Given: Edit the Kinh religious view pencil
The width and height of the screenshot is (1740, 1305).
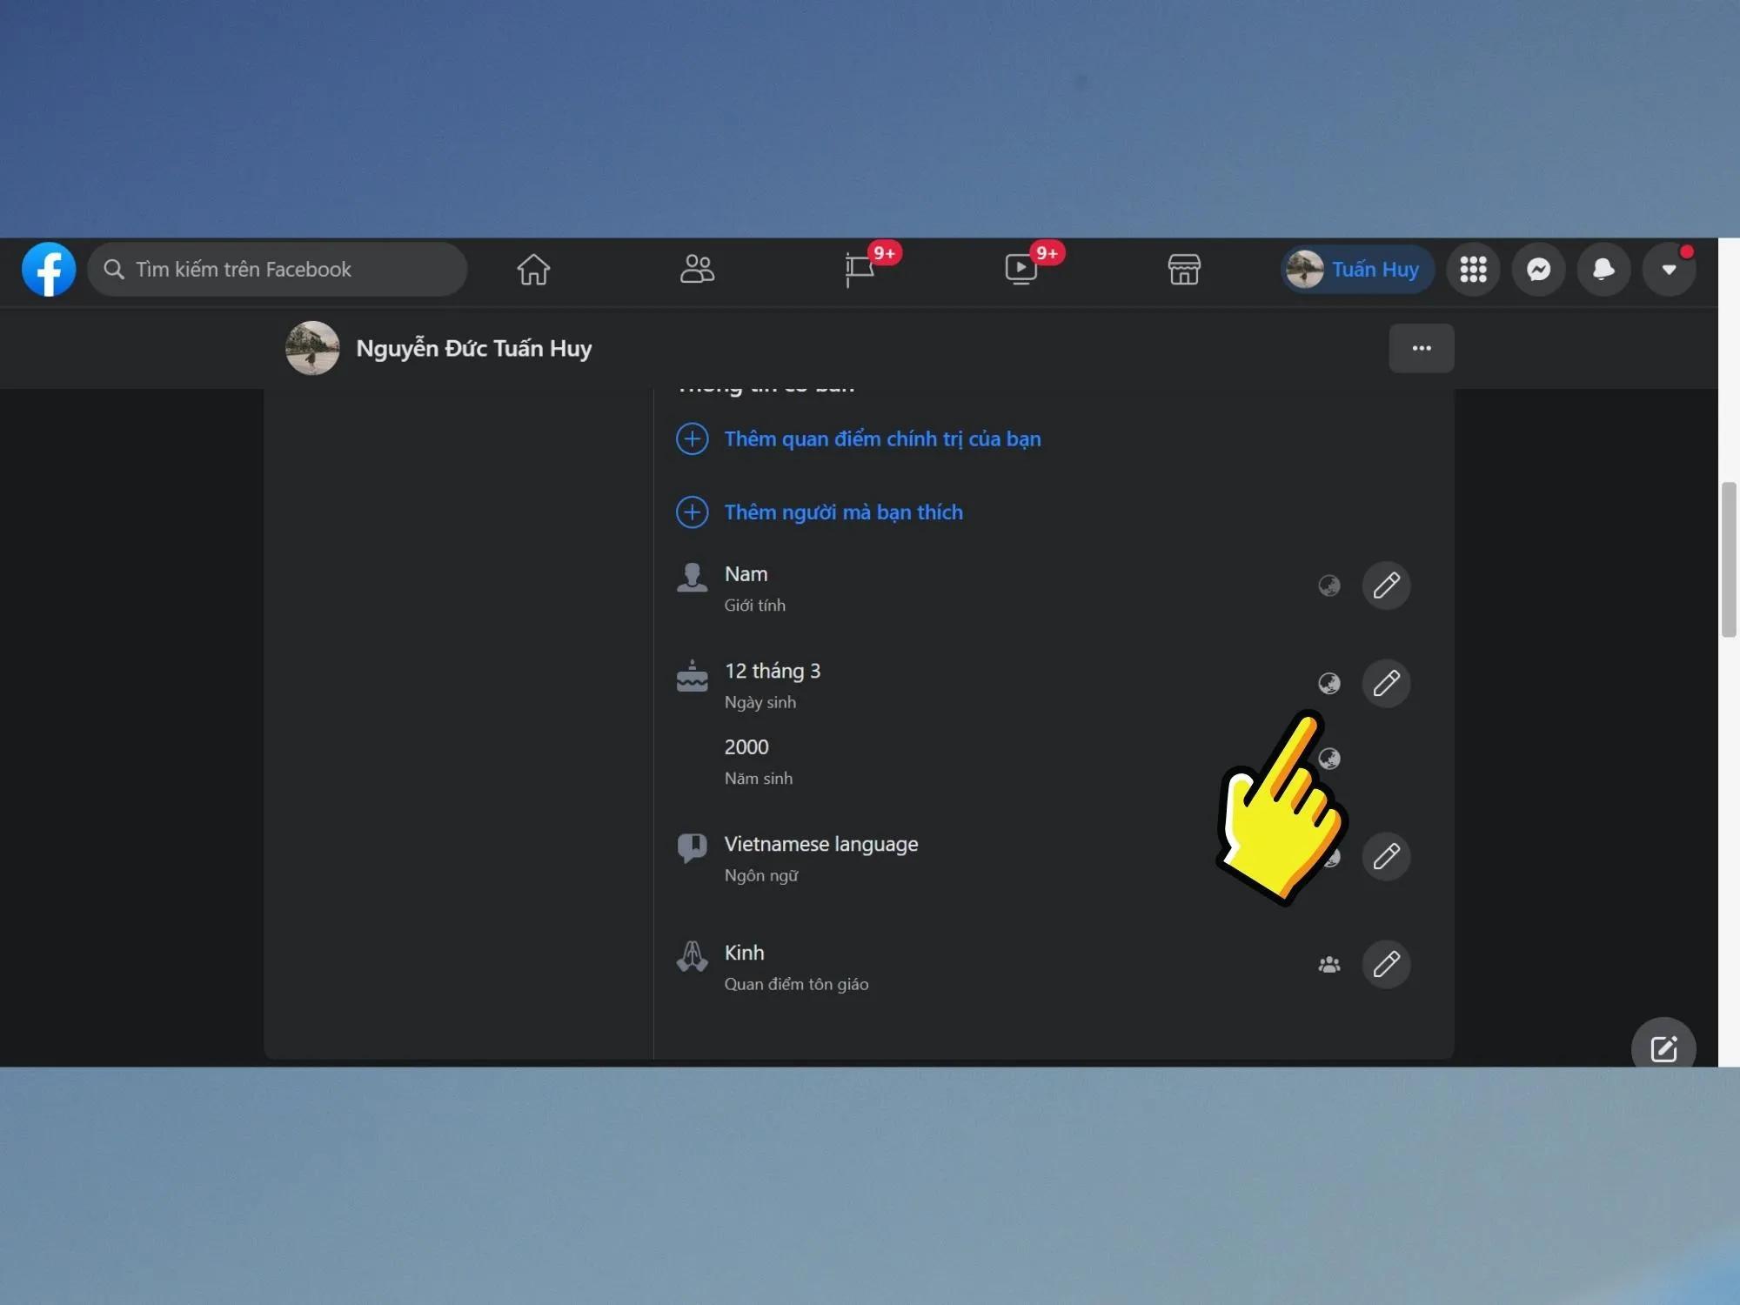Looking at the screenshot, I should [x=1386, y=964].
